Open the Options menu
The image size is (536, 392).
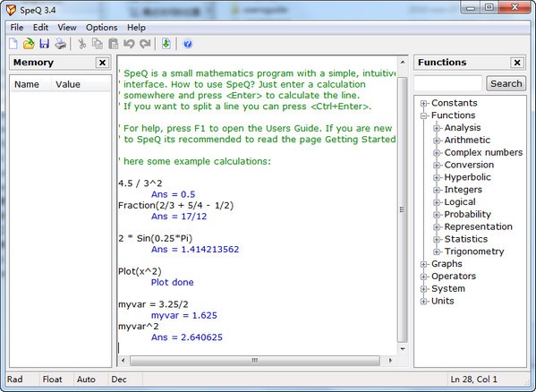(101, 28)
